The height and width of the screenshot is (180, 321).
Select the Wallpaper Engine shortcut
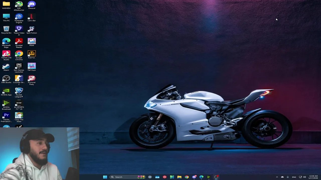(x=19, y=18)
